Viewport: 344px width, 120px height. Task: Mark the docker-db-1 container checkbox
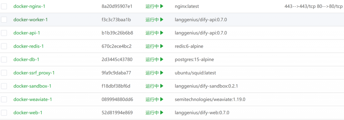(4, 60)
